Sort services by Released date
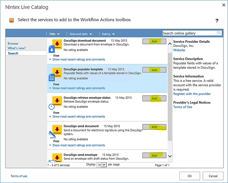 (x=81, y=34)
